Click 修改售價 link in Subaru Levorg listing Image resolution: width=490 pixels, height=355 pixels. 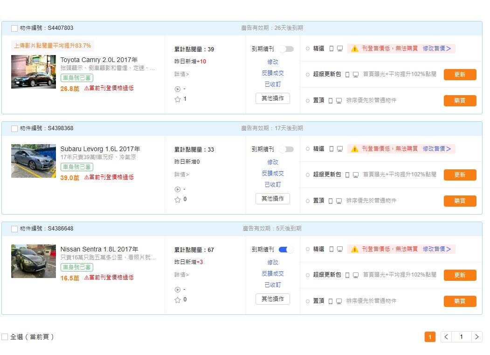pos(436,149)
